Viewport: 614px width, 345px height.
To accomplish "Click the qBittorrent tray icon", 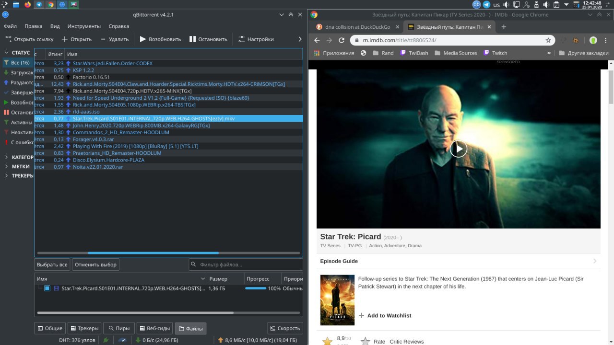I will 477,4.
